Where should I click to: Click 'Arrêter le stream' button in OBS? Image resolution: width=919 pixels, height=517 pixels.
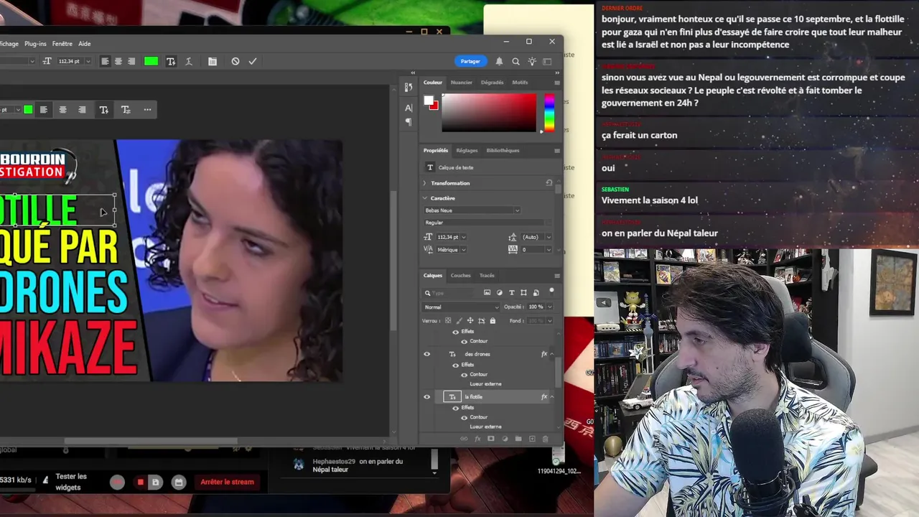click(227, 482)
